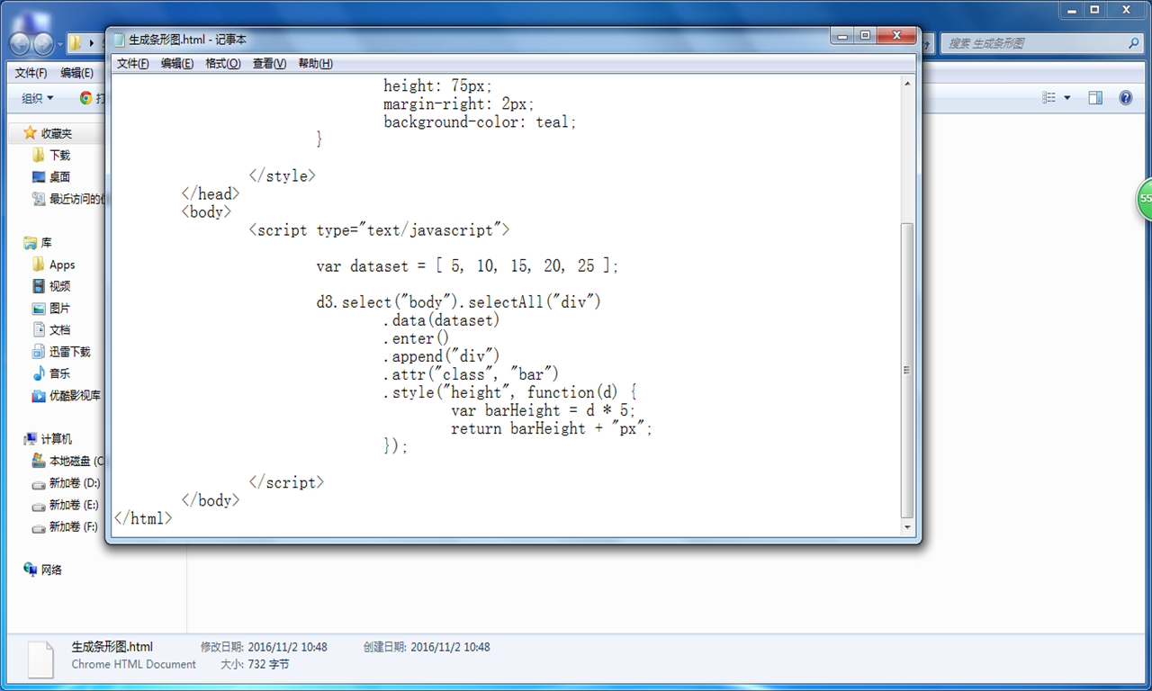This screenshot has height=691, width=1152.
Task: Click the 优酷影视库 icon in navigation pane
Action: coord(39,395)
